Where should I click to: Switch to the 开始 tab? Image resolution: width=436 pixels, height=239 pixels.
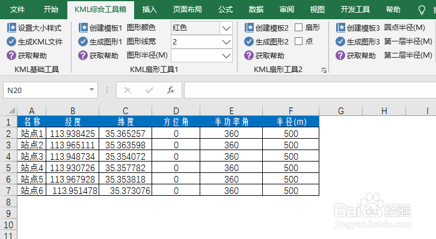pos(51,10)
